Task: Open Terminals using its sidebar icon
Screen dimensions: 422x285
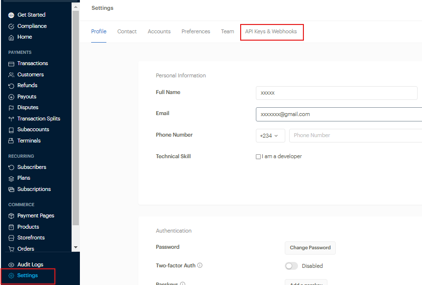Action: tap(11, 141)
